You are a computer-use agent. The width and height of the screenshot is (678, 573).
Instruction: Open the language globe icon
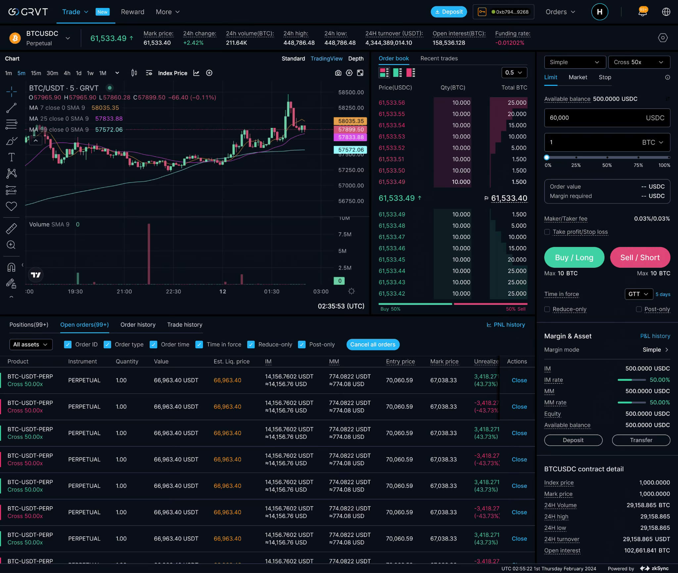point(666,12)
